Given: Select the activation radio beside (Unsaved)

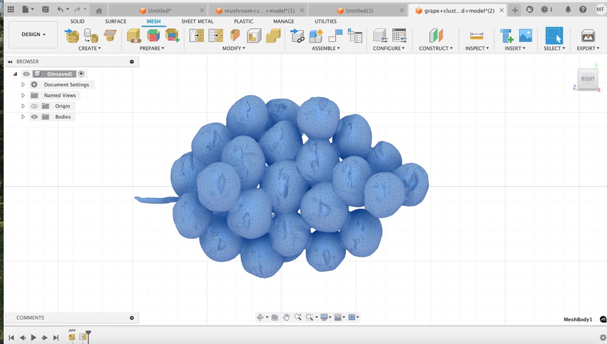Looking at the screenshot, I should (81, 73).
